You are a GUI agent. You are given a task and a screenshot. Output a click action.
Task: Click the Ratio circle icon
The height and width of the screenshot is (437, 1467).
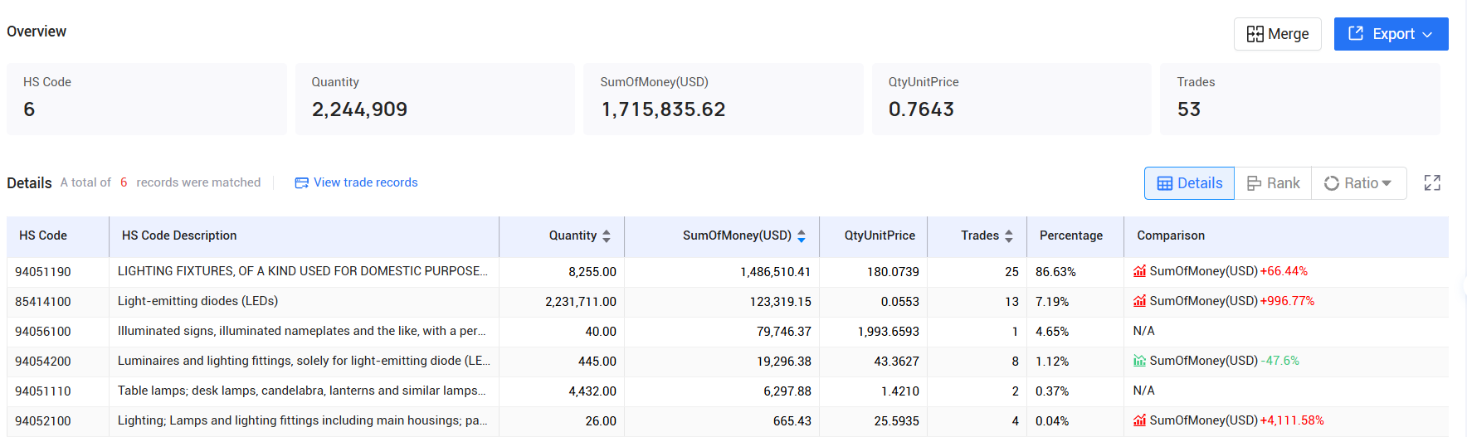point(1332,183)
